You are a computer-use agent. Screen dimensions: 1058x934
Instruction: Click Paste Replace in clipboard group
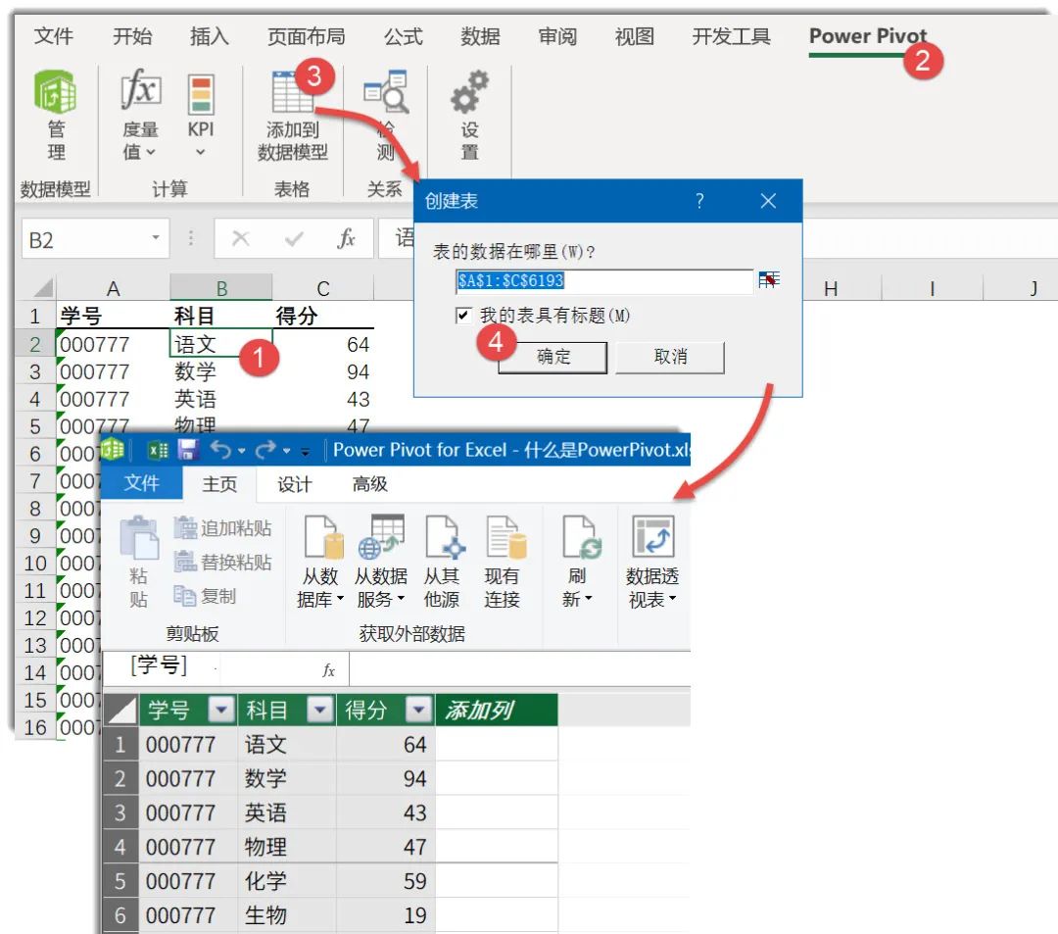coord(222,562)
